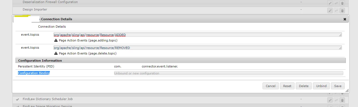Click the dialog's bottom-right resize handle
Screen dimensions: 358x107
coord(347,91)
